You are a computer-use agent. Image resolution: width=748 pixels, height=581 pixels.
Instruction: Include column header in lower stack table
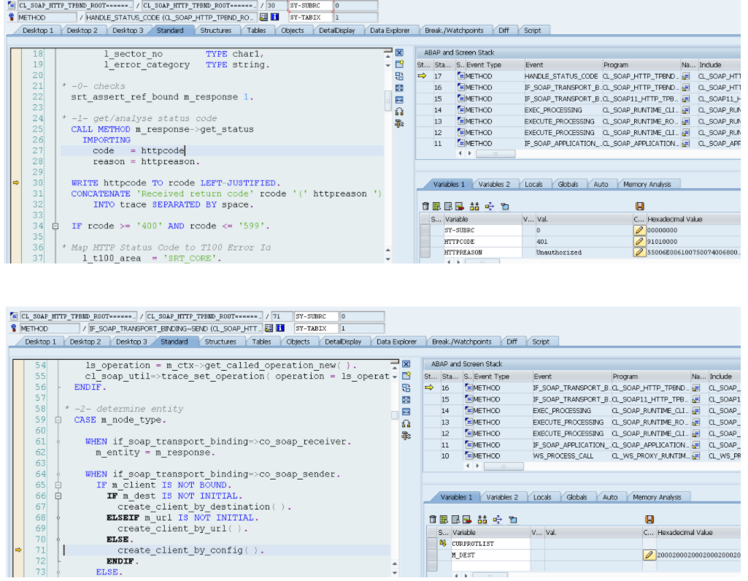pyautogui.click(x=725, y=377)
